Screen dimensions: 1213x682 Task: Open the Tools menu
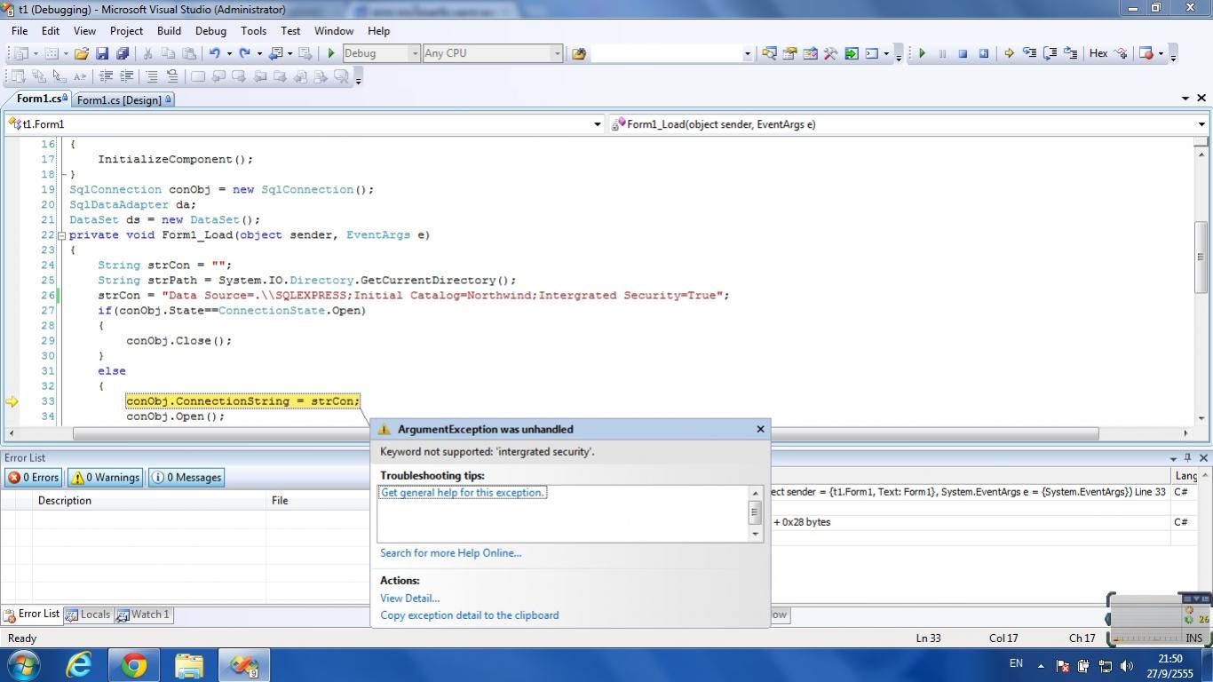(253, 30)
